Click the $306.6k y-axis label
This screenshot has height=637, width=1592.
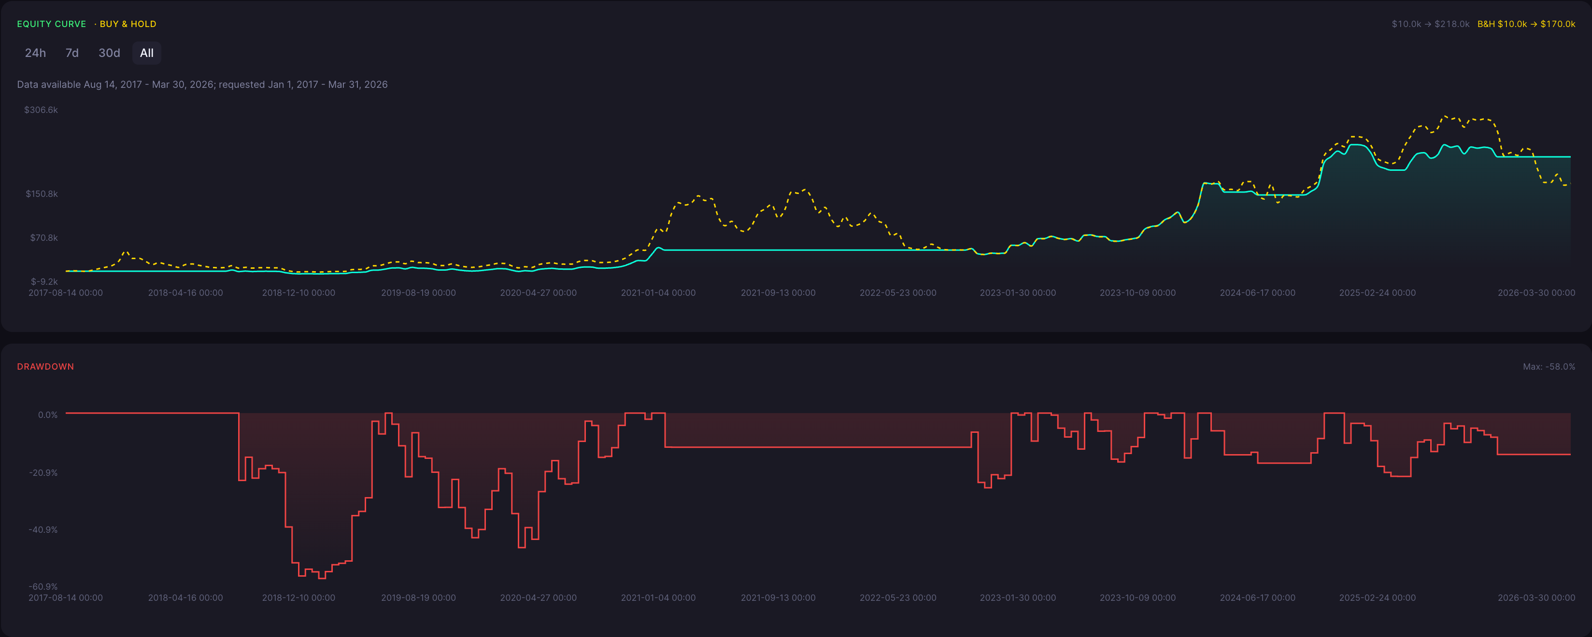(41, 110)
